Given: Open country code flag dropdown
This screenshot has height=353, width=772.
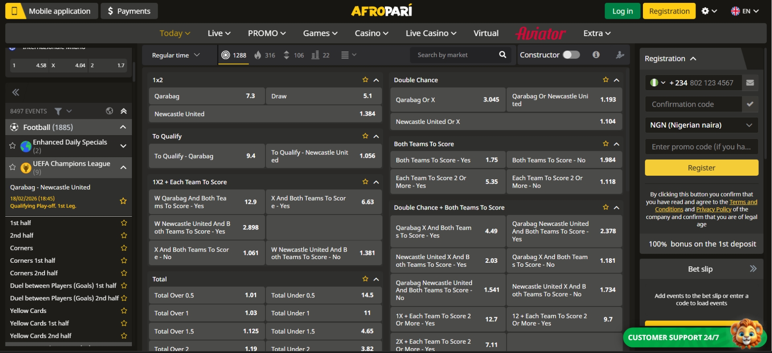Looking at the screenshot, I should pyautogui.click(x=658, y=83).
